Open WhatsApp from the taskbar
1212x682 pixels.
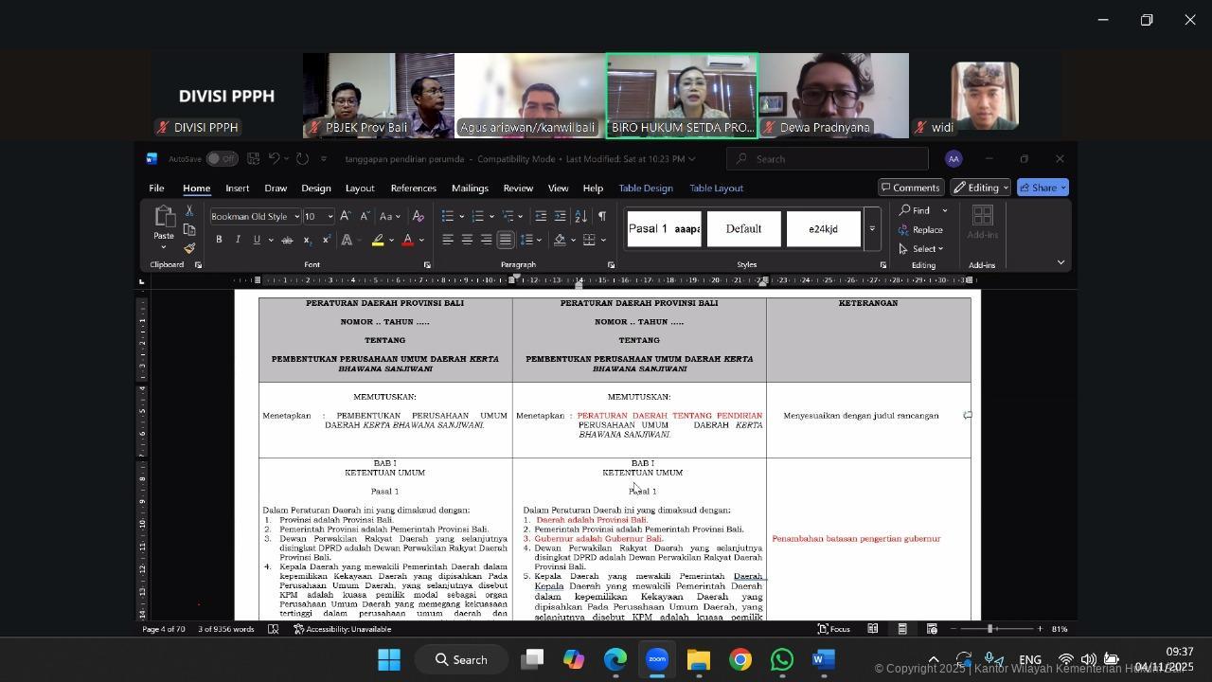(x=782, y=660)
